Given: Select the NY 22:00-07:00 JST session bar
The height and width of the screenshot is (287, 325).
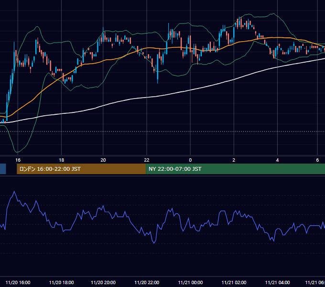Looking at the screenshot, I should (236, 169).
